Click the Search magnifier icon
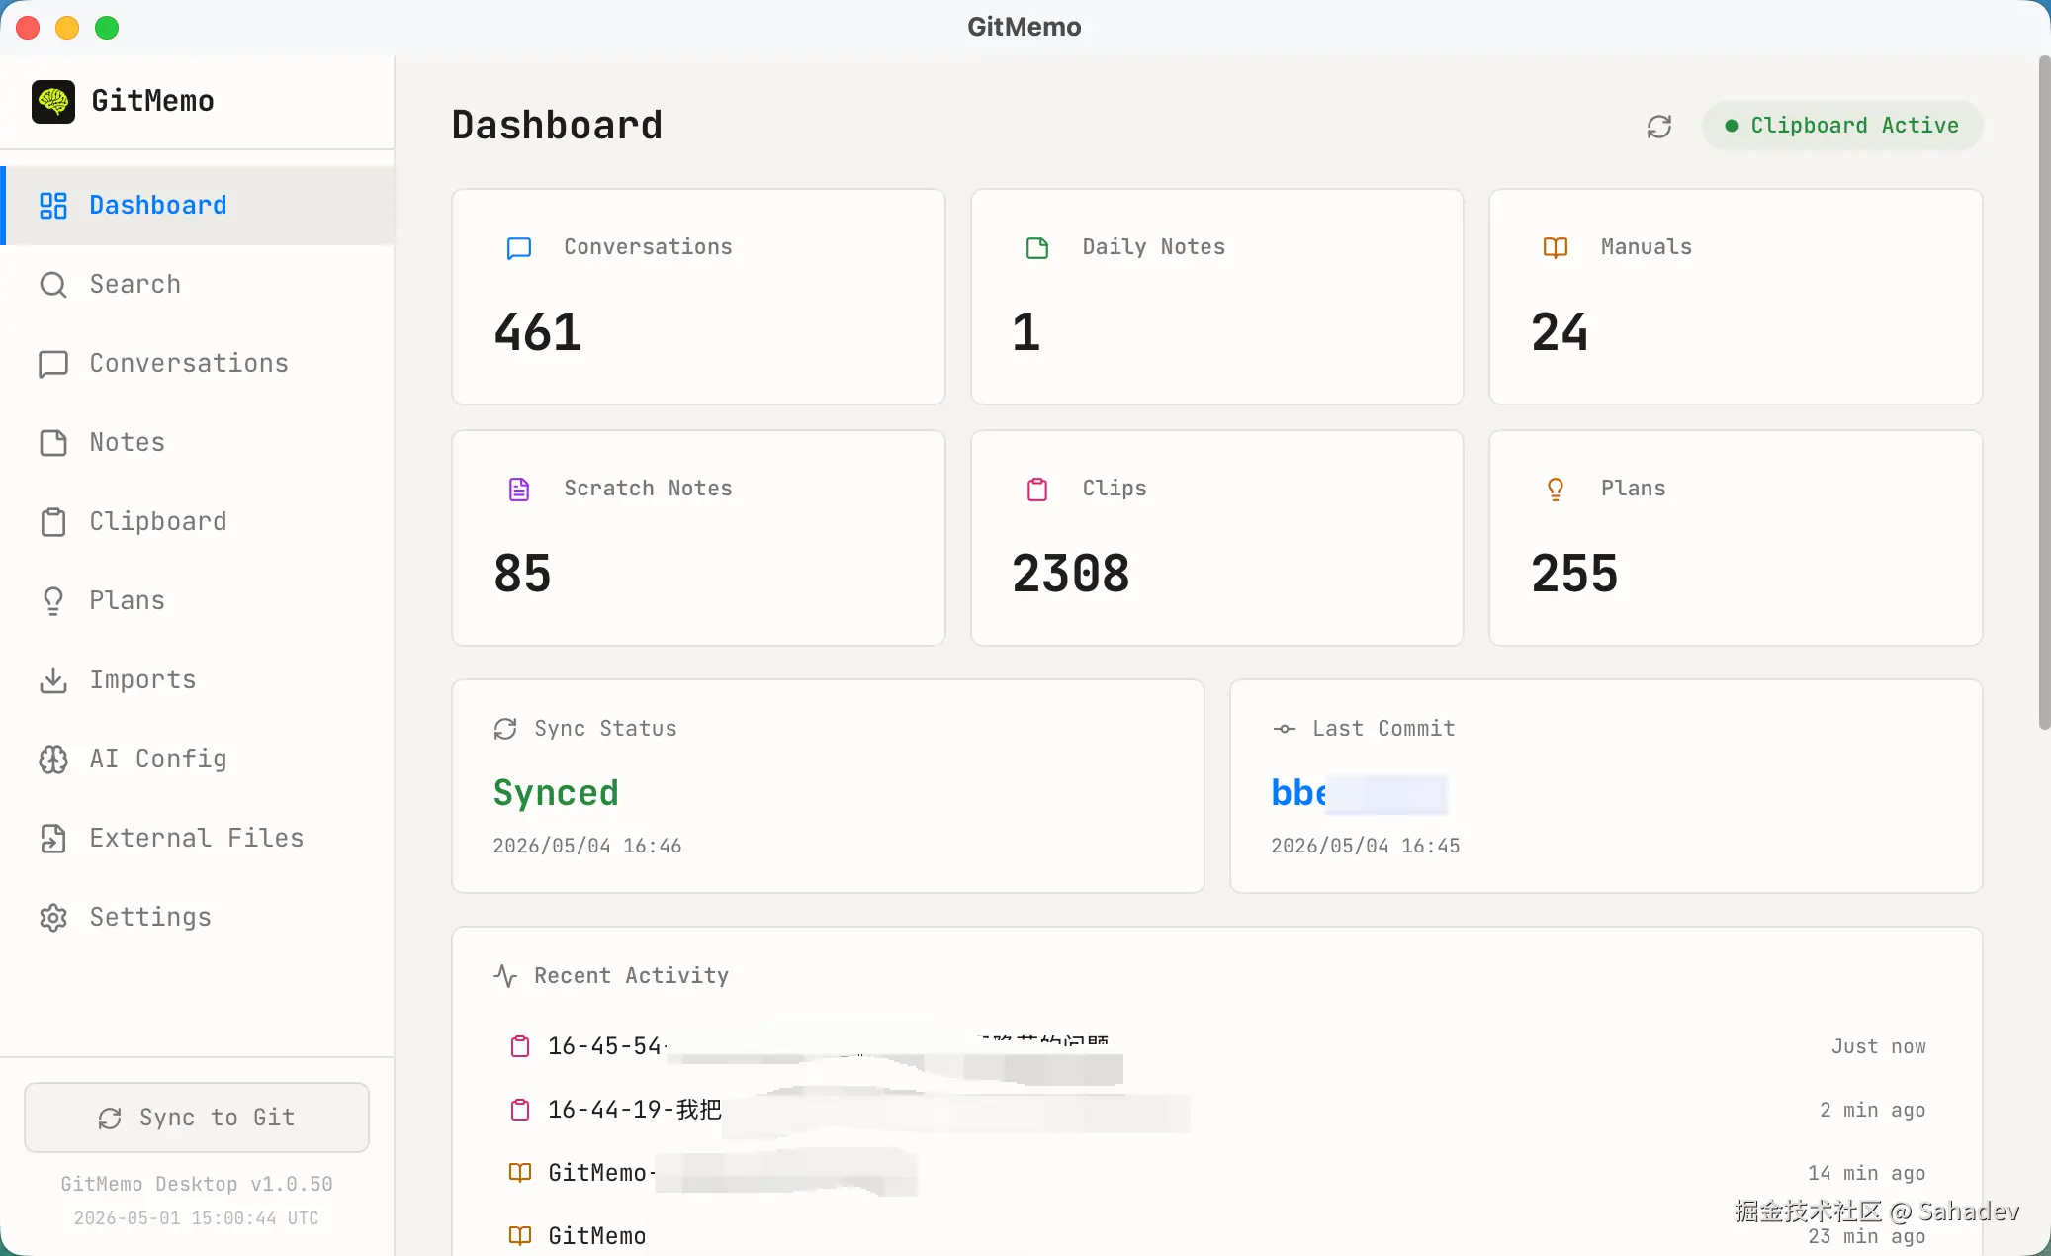The image size is (2051, 1256). click(53, 284)
